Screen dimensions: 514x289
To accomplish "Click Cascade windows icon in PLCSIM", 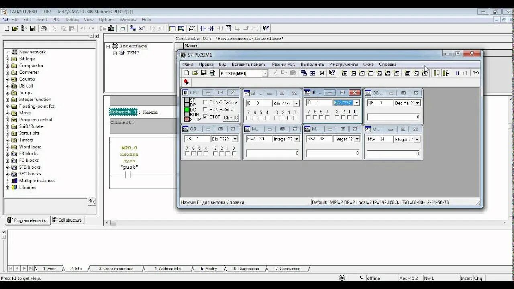I will click(x=304, y=73).
